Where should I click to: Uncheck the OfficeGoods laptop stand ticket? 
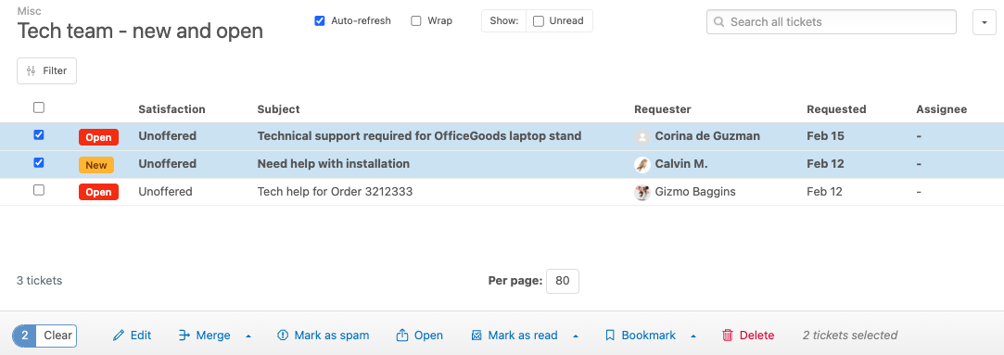click(38, 135)
